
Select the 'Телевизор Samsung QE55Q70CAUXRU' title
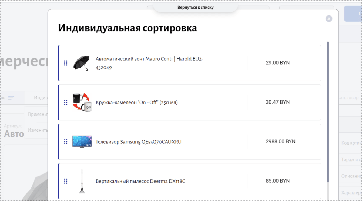[x=139, y=142]
